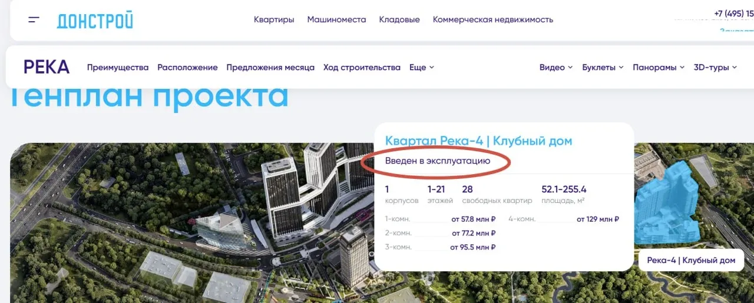Open the Видео dropdown

(556, 67)
